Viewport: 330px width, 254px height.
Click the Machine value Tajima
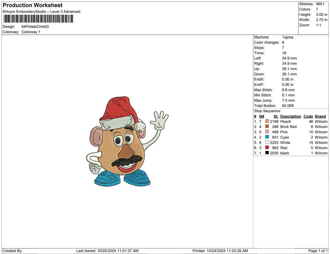288,37
